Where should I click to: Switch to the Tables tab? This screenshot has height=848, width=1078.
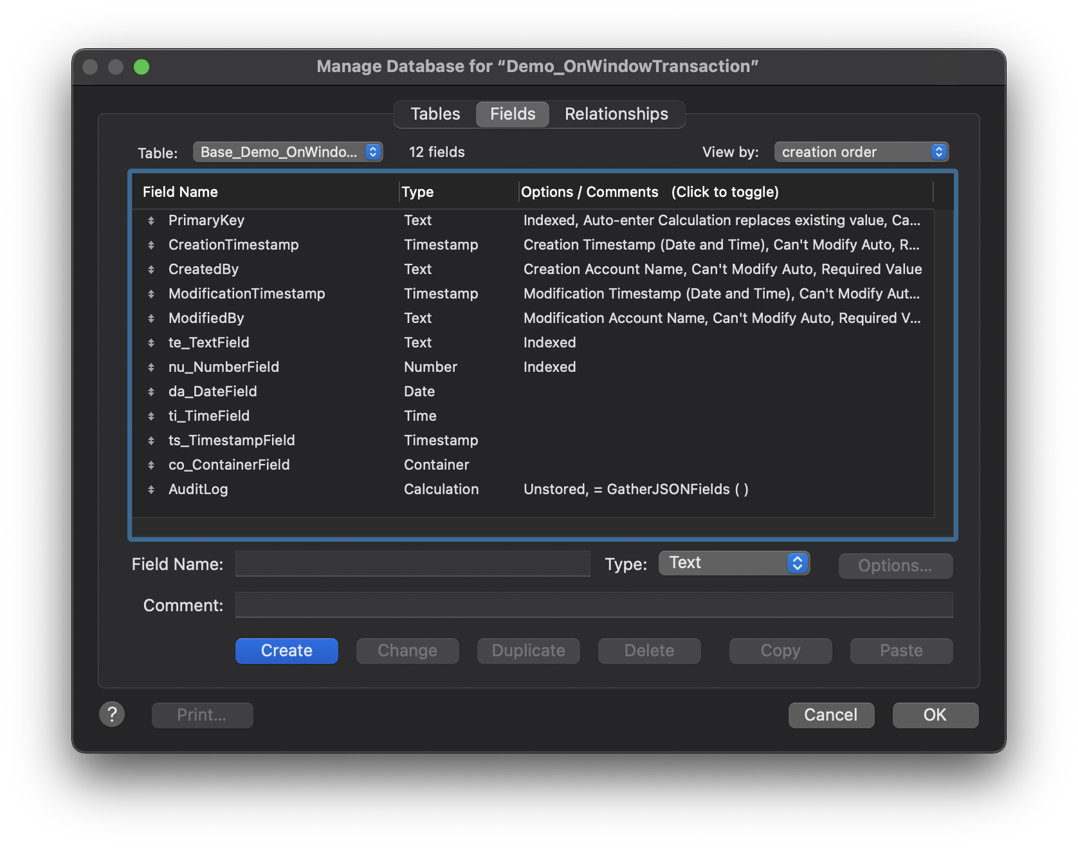[x=434, y=114]
